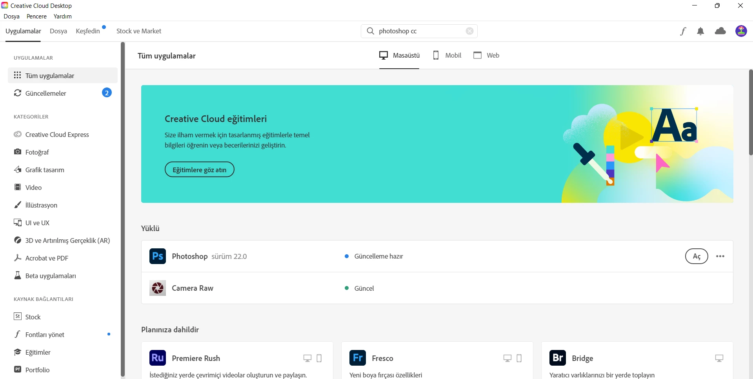Open the account profile avatar
The width and height of the screenshot is (753, 379).
[741, 31]
